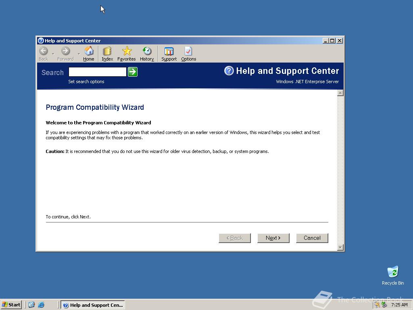Select Help and Support Center taskbar button
The height and width of the screenshot is (310, 413).
93,305
